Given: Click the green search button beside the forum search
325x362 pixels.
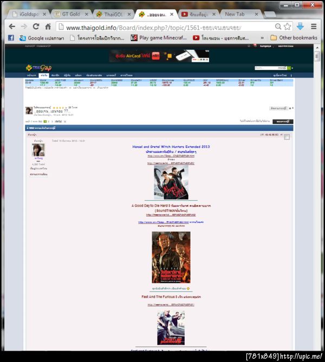Looking at the screenshot, I should pyautogui.click(x=289, y=68).
